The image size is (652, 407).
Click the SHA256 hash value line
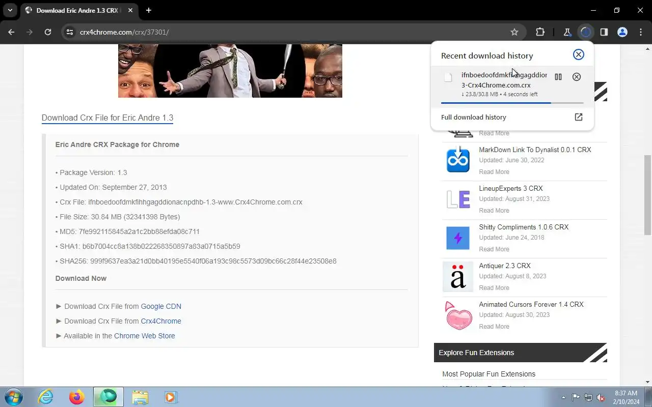pyautogui.click(x=196, y=261)
